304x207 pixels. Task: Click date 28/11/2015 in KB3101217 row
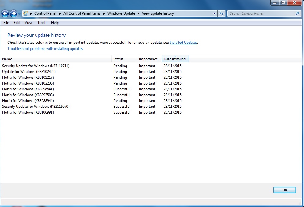(173, 77)
